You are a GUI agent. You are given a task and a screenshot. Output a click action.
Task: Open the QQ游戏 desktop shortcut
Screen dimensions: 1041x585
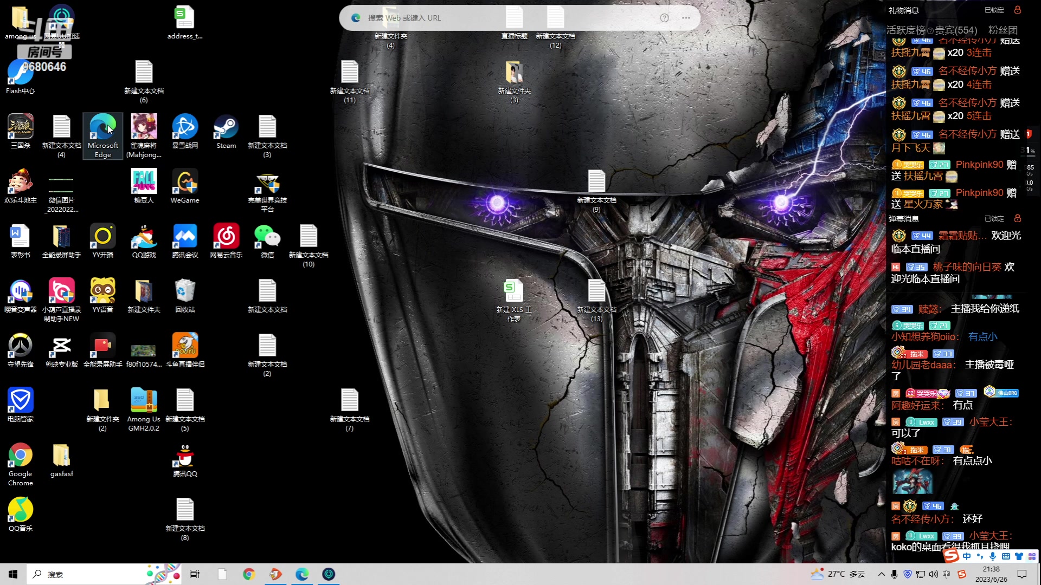tap(144, 241)
